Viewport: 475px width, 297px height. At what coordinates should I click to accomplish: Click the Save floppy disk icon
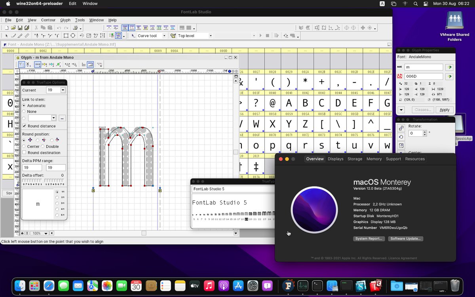(x=20, y=28)
